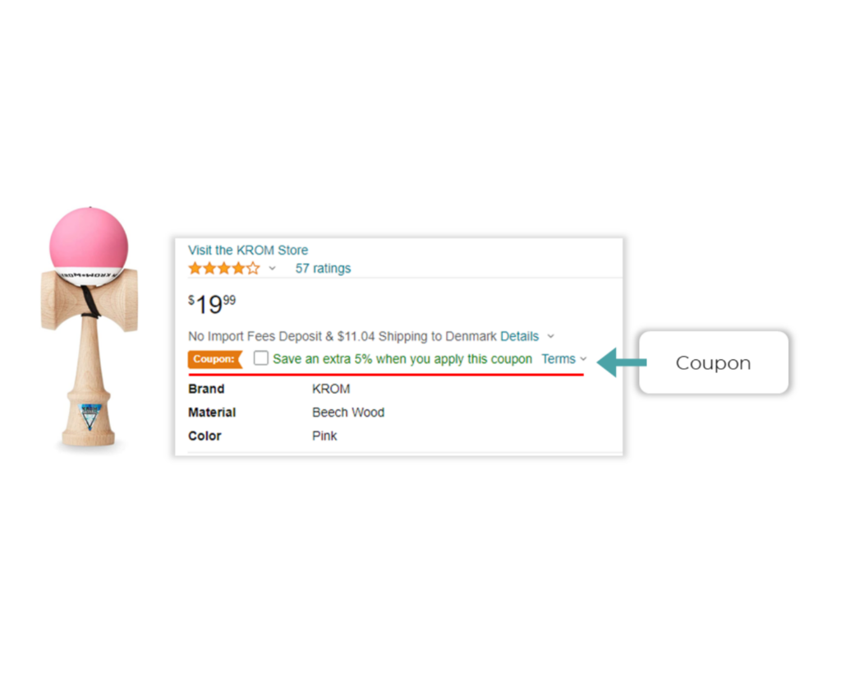Select the first gold rating star
This screenshot has height=673, width=841.
point(194,267)
